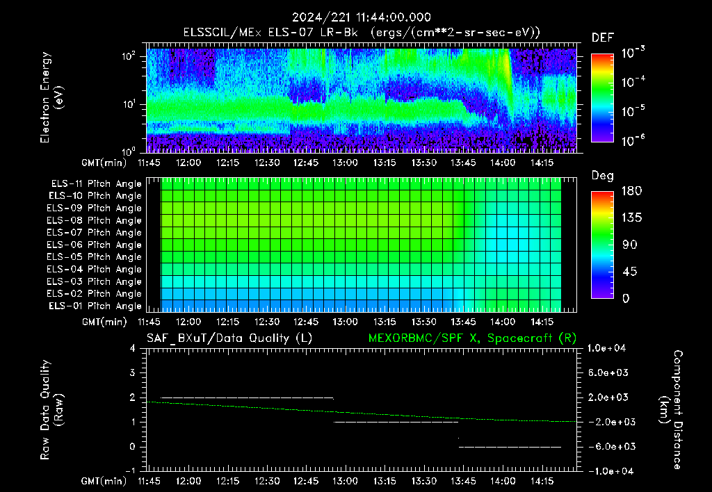Click the Deg pitch angle color bar
Image resolution: width=712 pixels, height=492 pixels.
click(602, 245)
